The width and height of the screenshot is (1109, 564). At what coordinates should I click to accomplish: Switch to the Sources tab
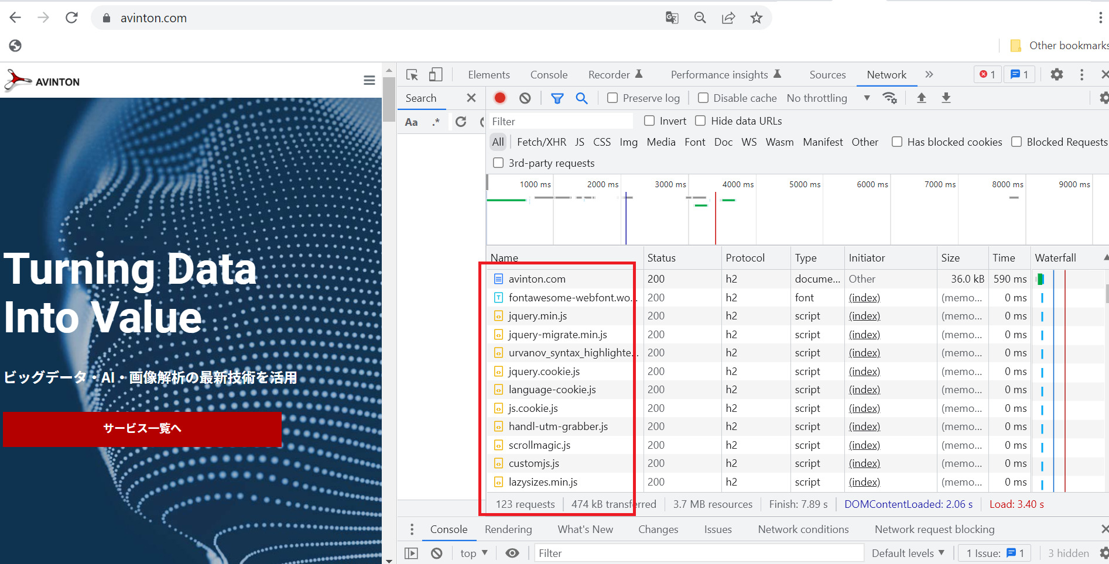[827, 75]
